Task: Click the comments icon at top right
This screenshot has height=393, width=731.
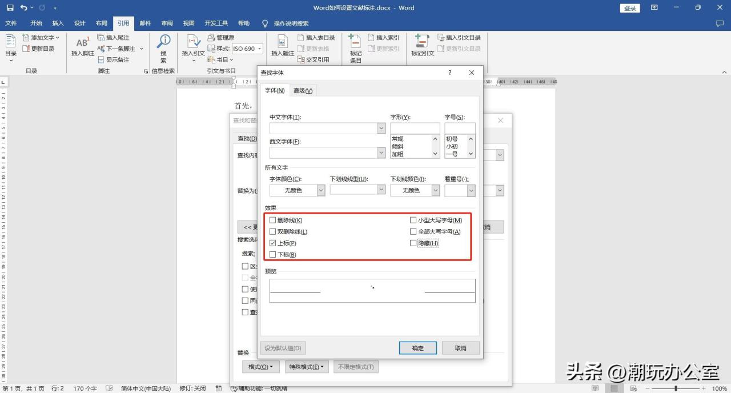Action: pyautogui.click(x=720, y=23)
